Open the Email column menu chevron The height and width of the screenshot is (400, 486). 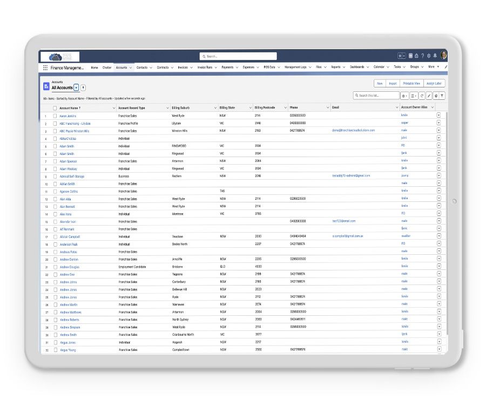(397, 107)
